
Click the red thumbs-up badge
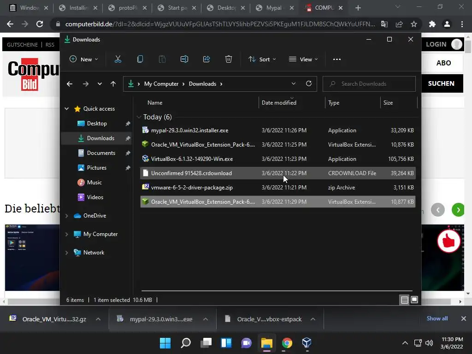coord(448,241)
